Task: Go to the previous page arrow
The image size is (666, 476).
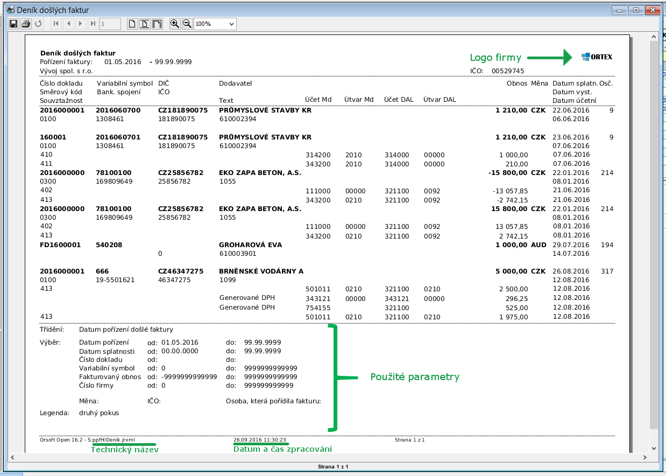Action: coord(68,24)
